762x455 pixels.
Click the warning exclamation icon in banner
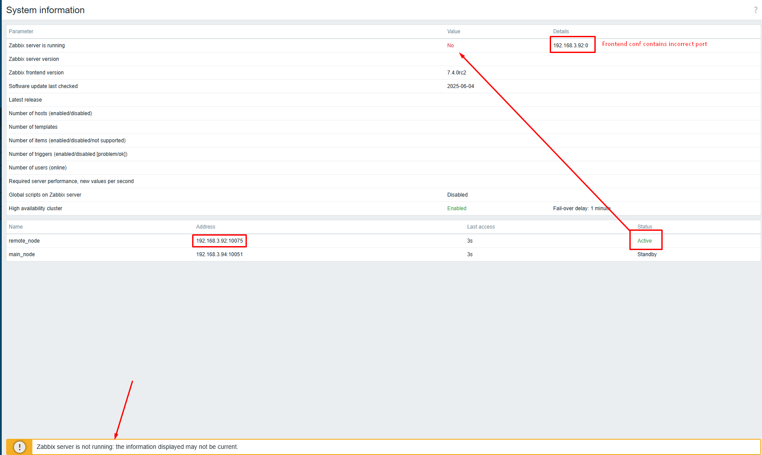(x=19, y=447)
